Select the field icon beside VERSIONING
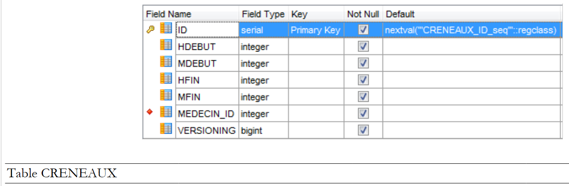This screenshot has height=186, width=569. 166,129
